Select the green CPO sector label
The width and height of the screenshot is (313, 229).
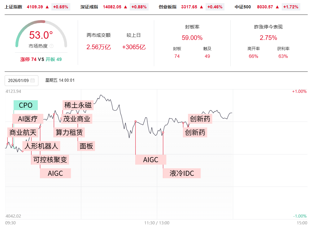pos(26,105)
